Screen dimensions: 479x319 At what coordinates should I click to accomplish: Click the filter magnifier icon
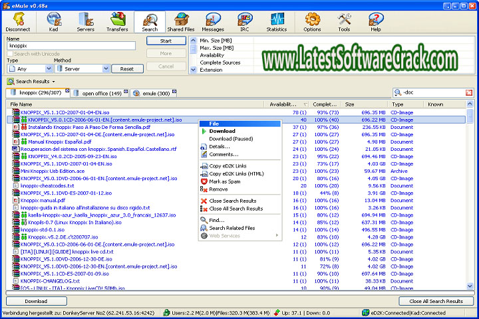[x=398, y=92]
